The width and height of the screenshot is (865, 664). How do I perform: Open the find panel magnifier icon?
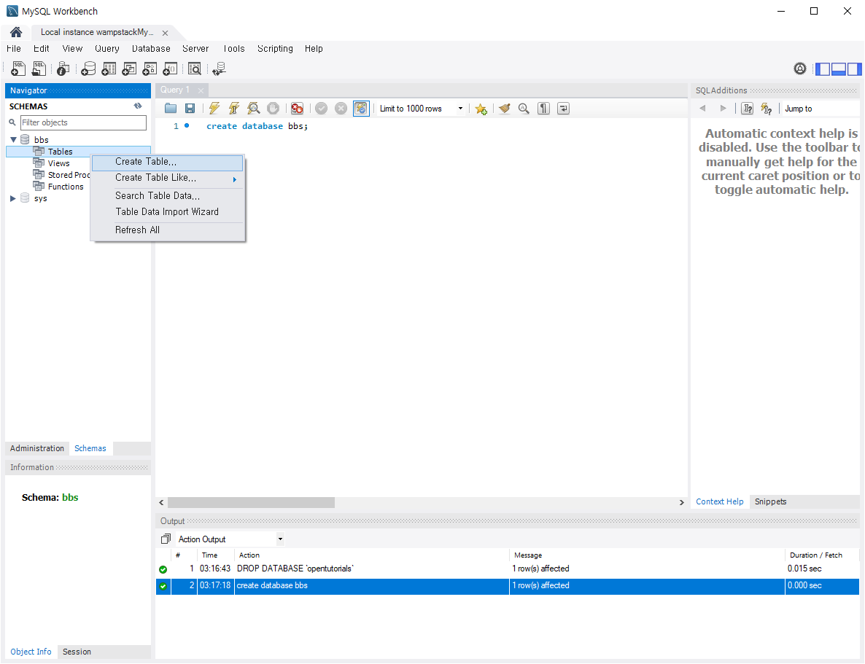[x=524, y=108]
